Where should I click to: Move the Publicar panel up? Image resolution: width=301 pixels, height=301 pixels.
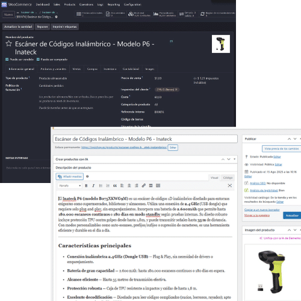coord(289,139)
